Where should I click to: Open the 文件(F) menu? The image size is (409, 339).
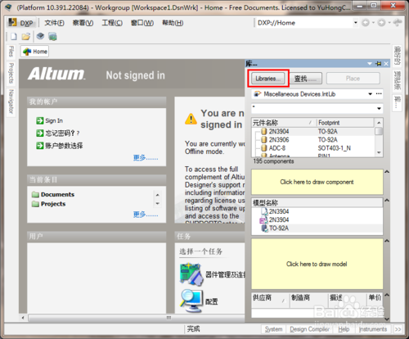(x=54, y=23)
